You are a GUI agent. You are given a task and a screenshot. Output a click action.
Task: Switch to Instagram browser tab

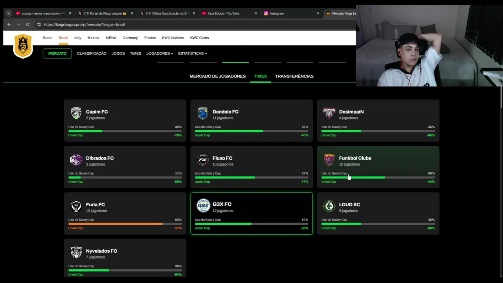pos(292,13)
